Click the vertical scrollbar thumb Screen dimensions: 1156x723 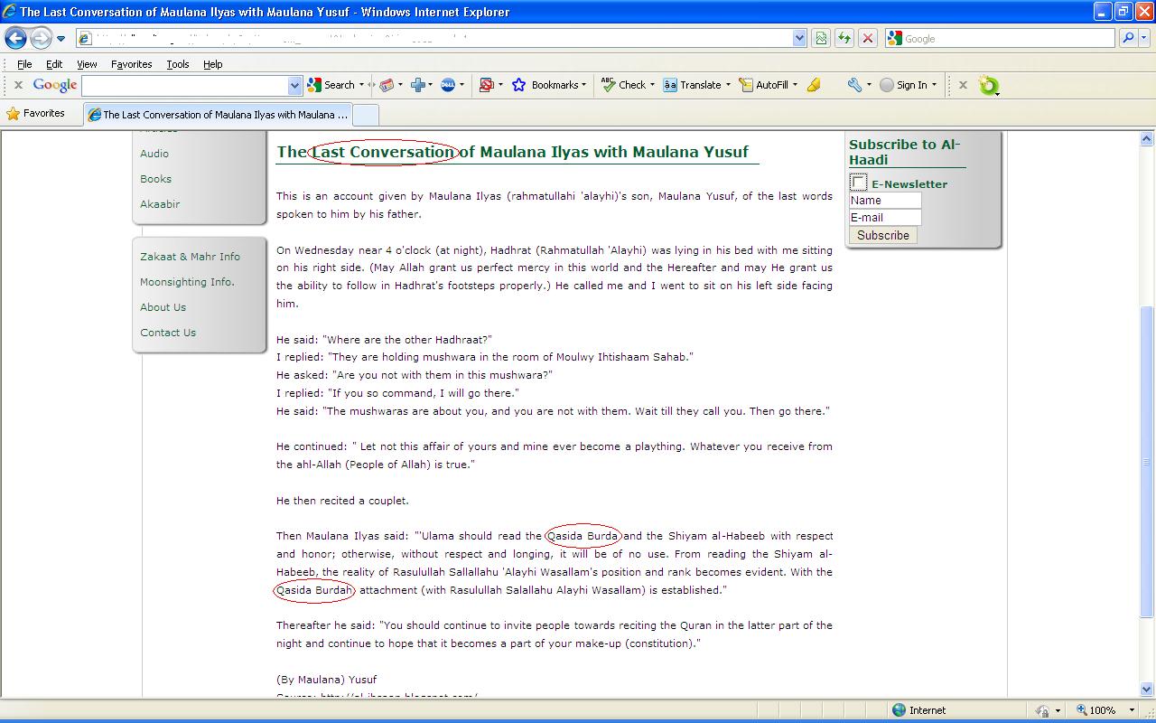tap(1147, 464)
